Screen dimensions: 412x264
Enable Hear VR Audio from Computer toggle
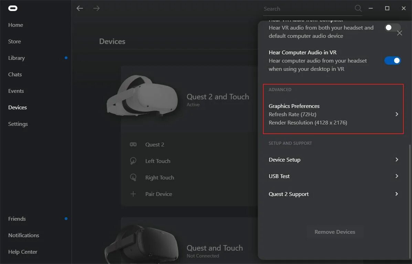coord(392,27)
